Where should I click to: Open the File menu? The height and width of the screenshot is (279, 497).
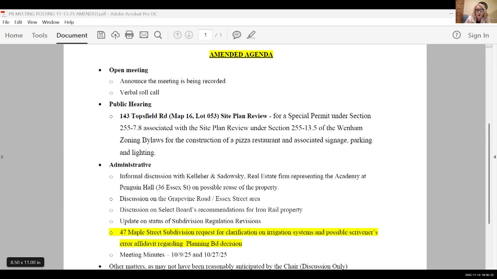[x=5, y=22]
